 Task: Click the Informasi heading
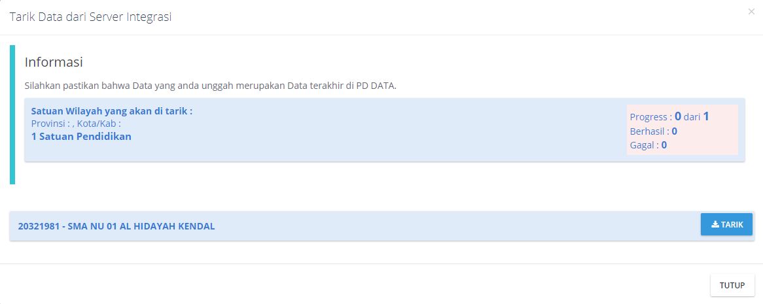coord(54,62)
